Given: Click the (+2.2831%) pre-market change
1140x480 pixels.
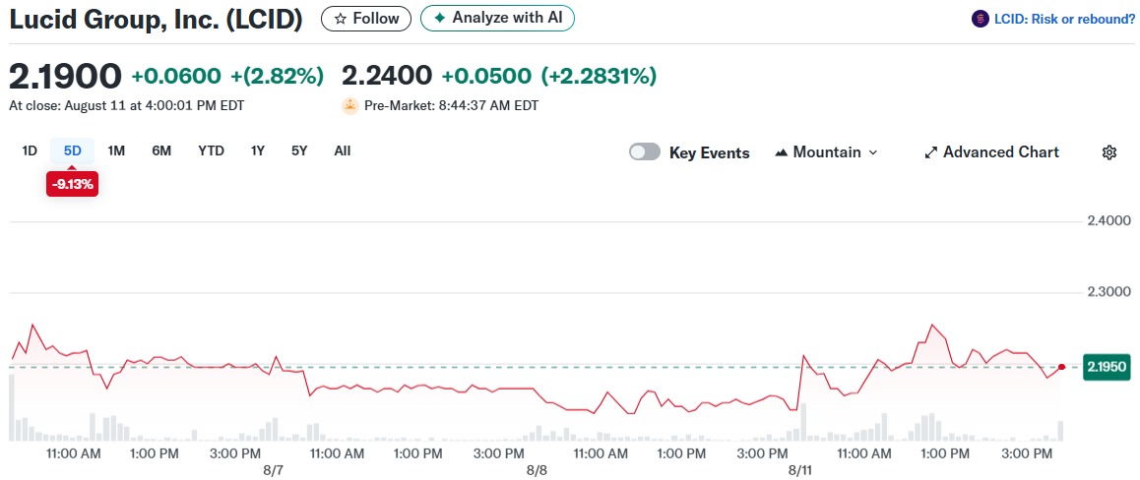Looking at the screenshot, I should (x=599, y=76).
